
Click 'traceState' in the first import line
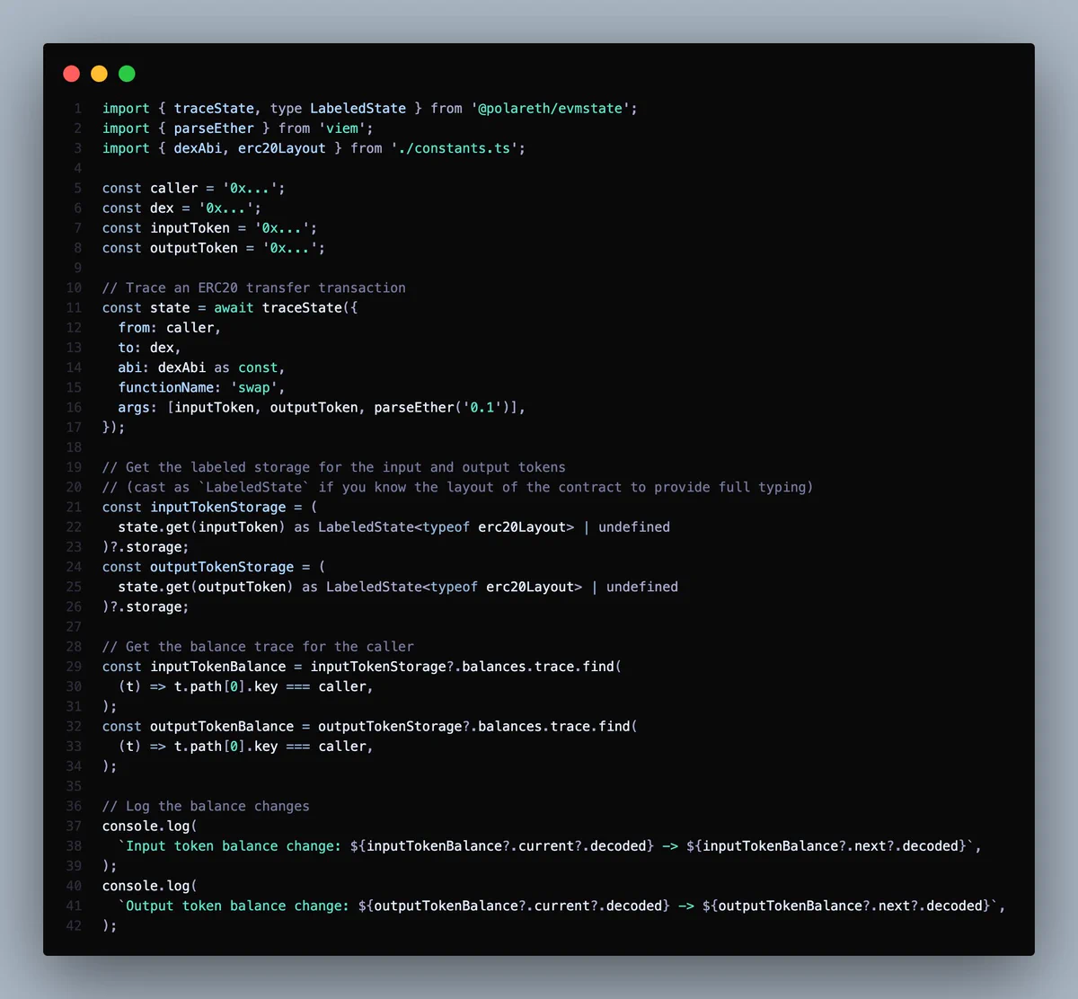[x=214, y=109]
